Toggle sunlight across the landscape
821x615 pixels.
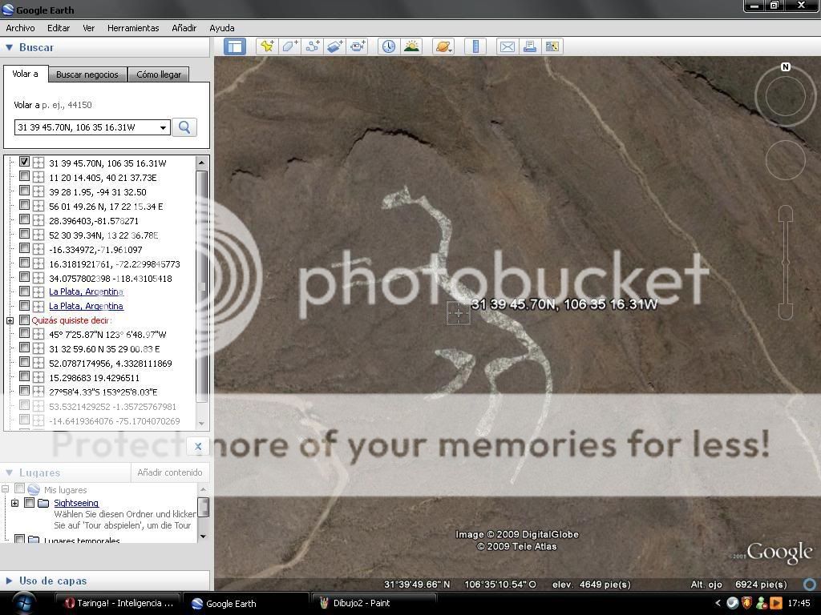click(411, 46)
